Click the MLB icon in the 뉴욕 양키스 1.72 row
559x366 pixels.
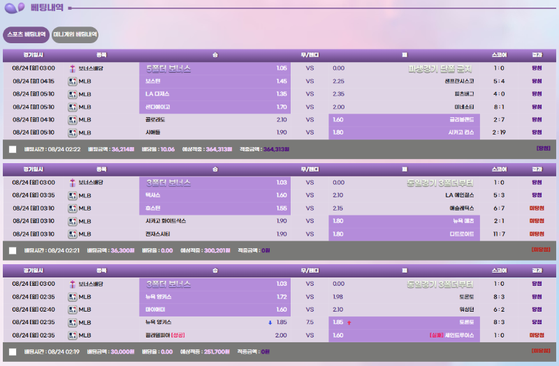pyautogui.click(x=73, y=297)
